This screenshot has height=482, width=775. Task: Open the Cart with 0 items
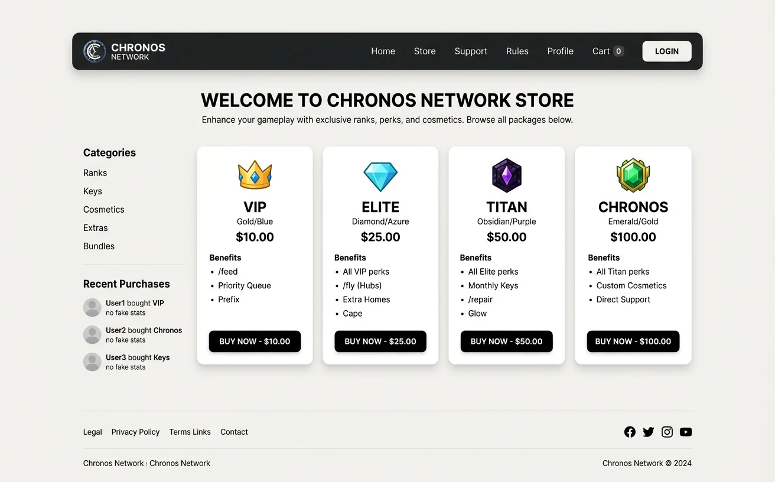[x=608, y=51]
